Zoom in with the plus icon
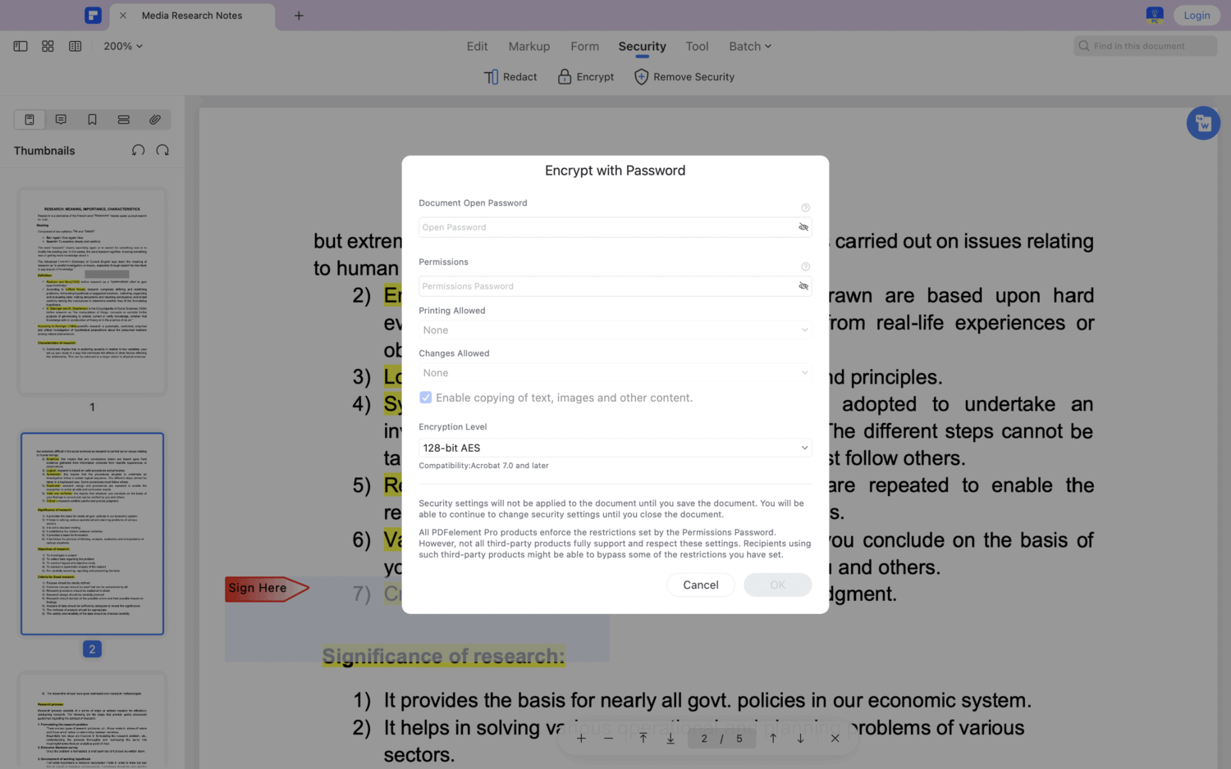Viewport: 1231px width, 769px height. (581, 737)
